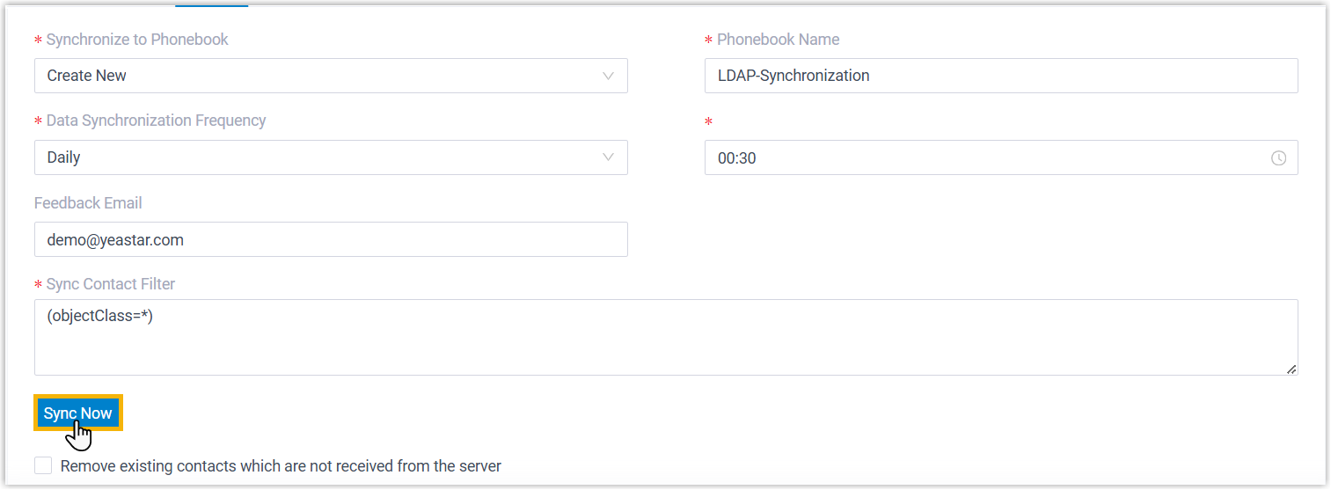1331x490 pixels.
Task: Click the blue active tab underline
Action: click(211, 5)
